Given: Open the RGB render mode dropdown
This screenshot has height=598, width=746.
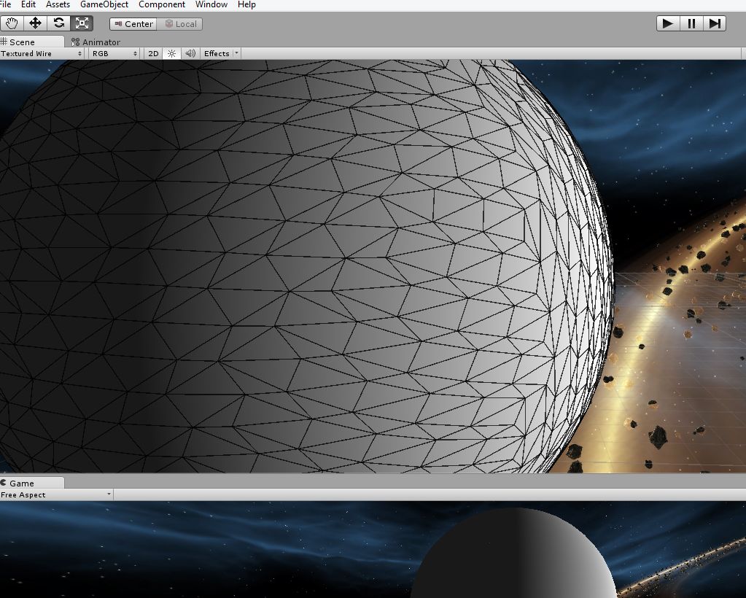Looking at the screenshot, I should (x=114, y=54).
